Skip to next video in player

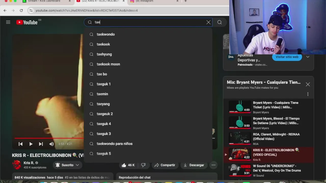tap(41, 144)
